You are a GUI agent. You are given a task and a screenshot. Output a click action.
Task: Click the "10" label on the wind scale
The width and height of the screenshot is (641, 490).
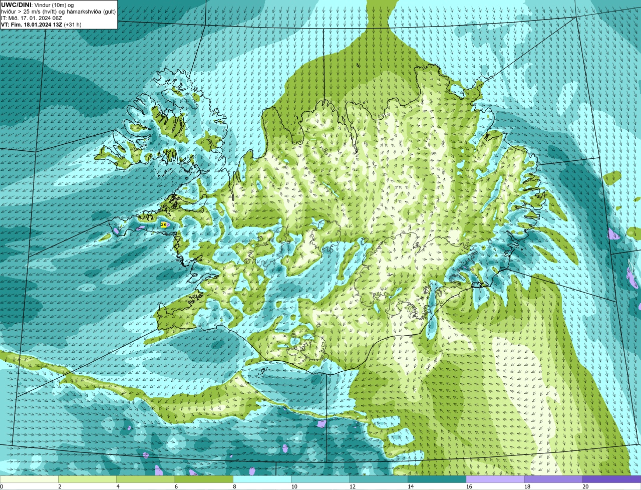pyautogui.click(x=294, y=486)
